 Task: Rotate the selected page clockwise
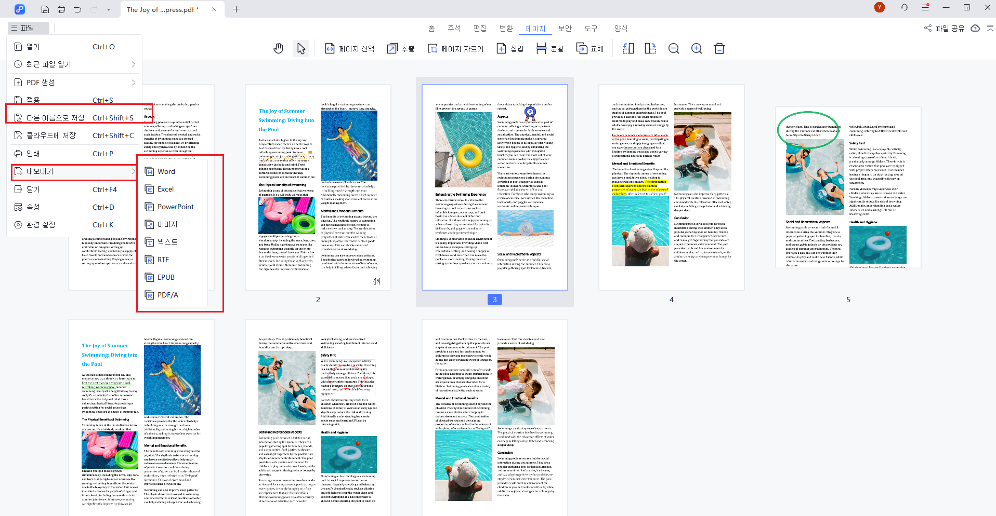[650, 48]
